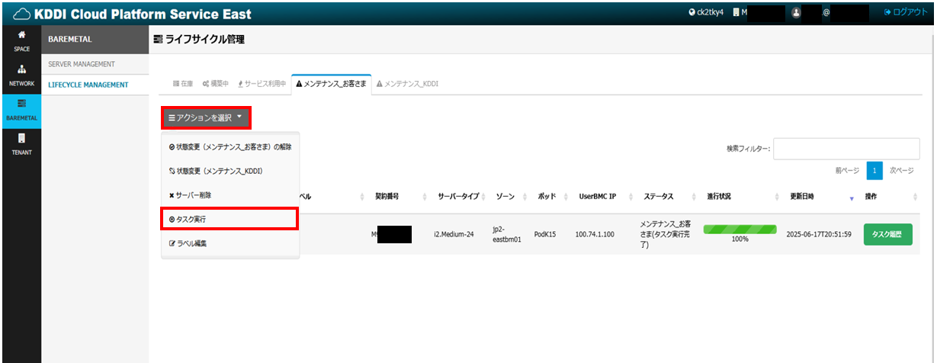Open the TENANT sidebar section

coord(21,145)
